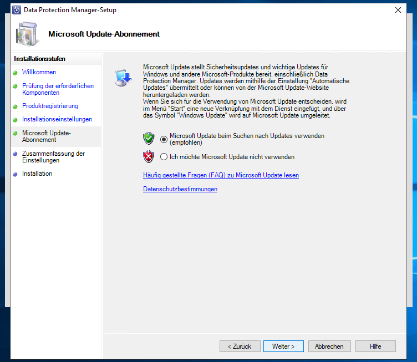This screenshot has height=362, width=417.
Task: Cancel setup with the Abbrechen button
Action: tap(329, 346)
